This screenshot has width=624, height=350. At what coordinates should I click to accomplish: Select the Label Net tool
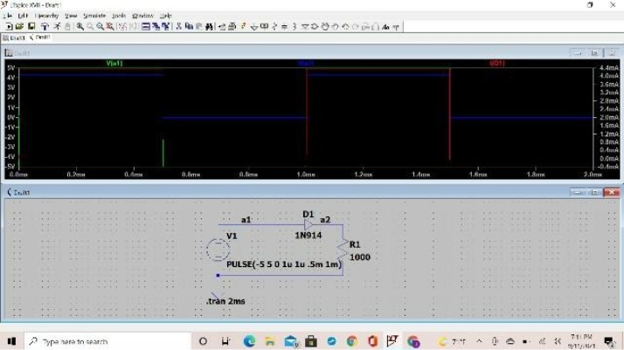tap(264, 26)
